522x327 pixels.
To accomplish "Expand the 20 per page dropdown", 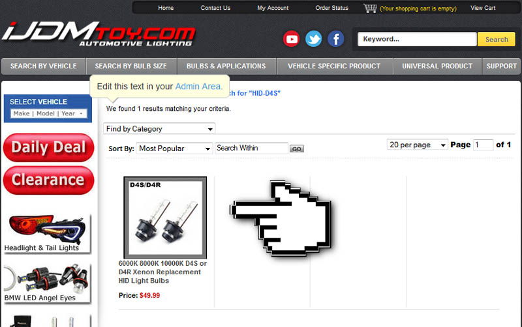I will (418, 145).
